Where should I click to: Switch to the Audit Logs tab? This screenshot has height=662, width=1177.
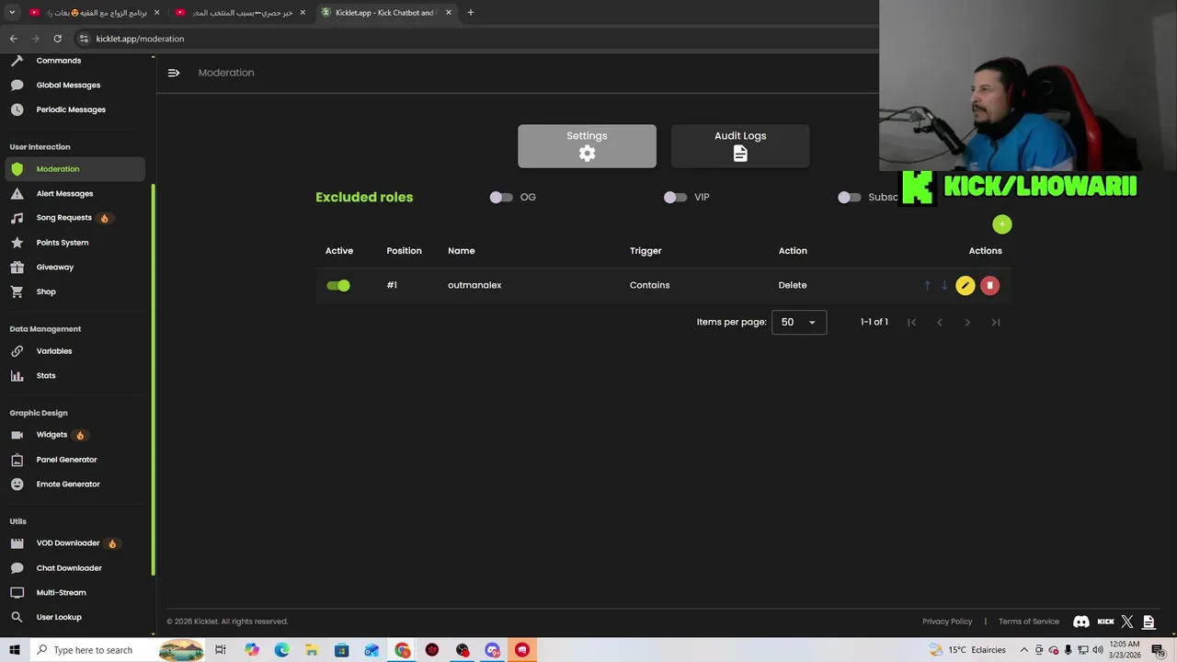[x=740, y=146]
